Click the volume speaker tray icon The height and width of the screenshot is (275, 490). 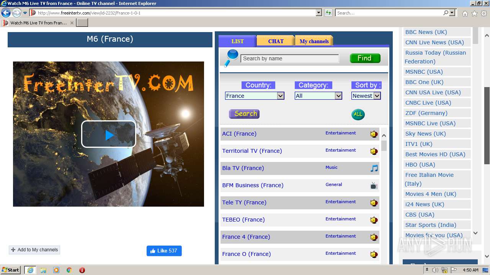(435, 270)
